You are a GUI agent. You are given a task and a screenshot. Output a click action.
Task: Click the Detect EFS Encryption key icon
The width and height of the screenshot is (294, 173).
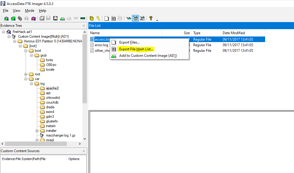coord(98,18)
